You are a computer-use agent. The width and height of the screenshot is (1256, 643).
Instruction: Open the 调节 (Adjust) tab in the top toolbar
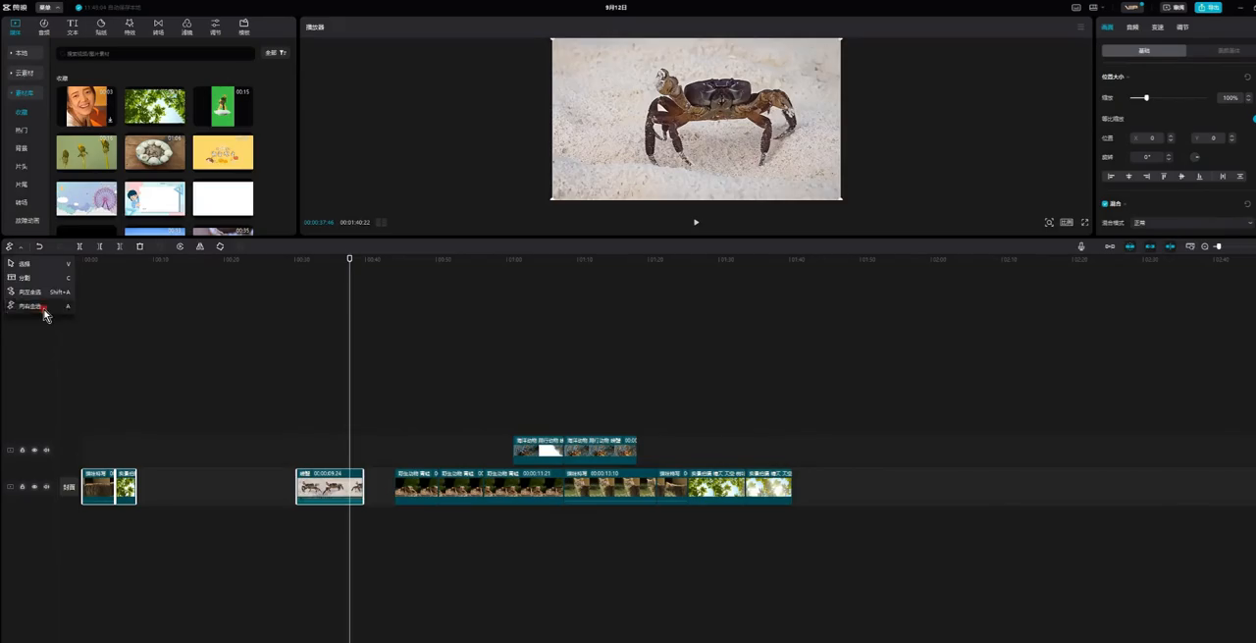click(215, 27)
